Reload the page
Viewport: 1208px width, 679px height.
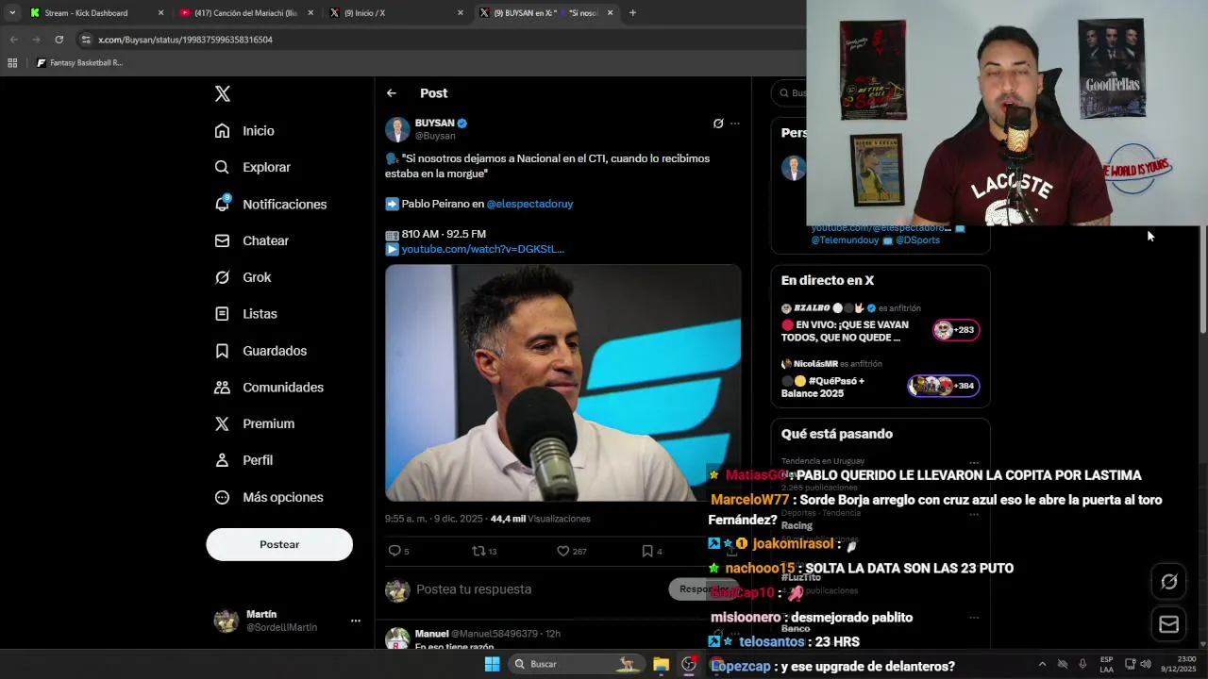click(59, 40)
